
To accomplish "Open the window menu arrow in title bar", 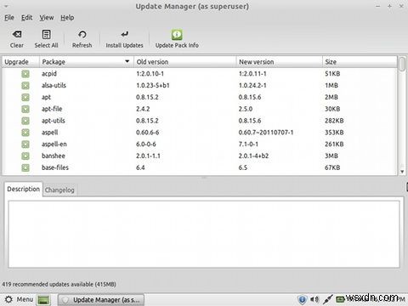I will [x=6, y=6].
